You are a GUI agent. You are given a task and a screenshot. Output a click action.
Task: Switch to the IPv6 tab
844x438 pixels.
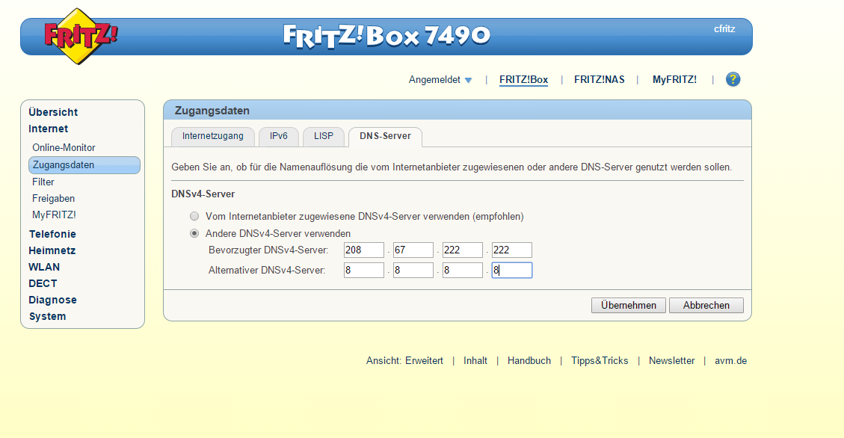point(279,137)
